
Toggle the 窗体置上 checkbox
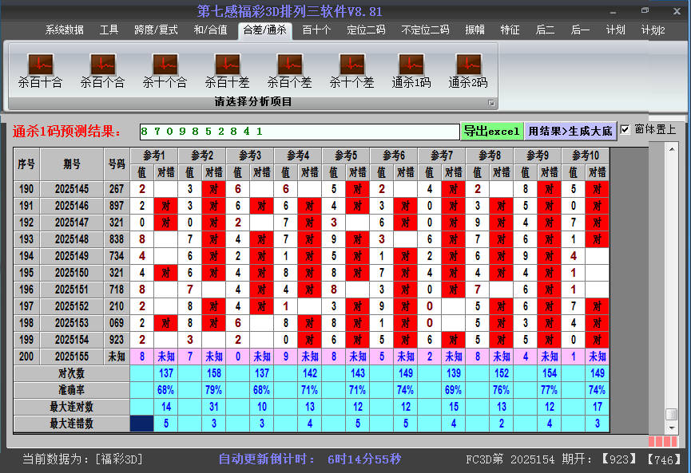(625, 130)
